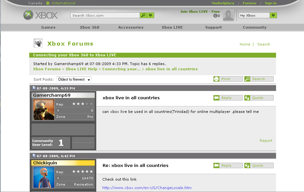Click the Print icon above the thread

coord(216,79)
